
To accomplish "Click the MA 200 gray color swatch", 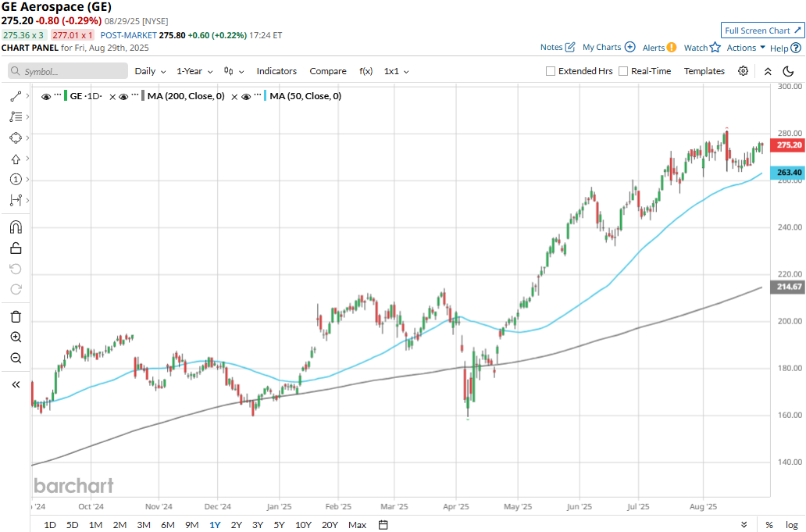I will (x=143, y=96).
